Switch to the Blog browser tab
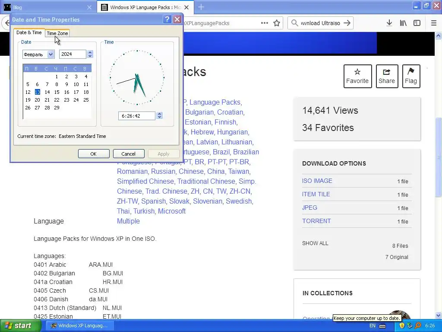The image size is (442, 332). (48, 7)
